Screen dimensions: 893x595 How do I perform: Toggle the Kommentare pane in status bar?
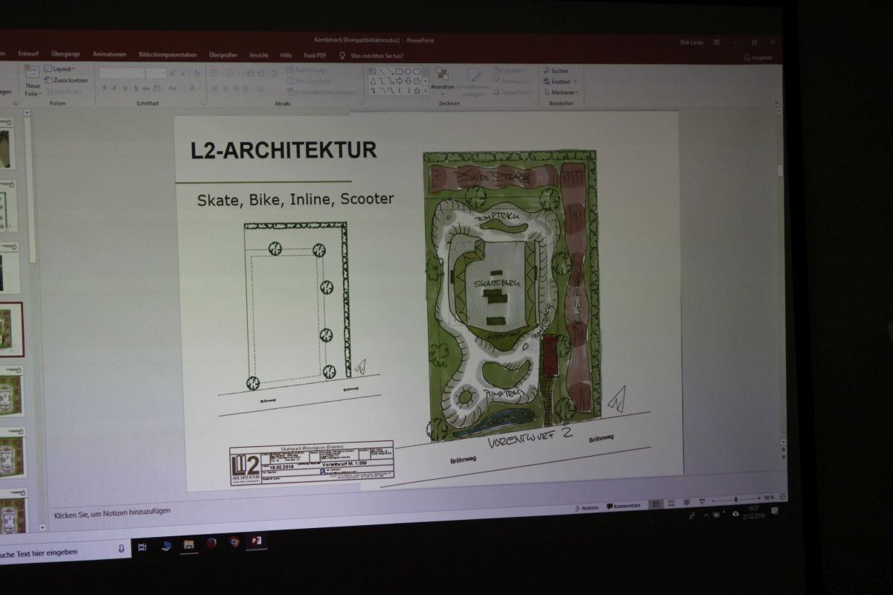pos(624,506)
